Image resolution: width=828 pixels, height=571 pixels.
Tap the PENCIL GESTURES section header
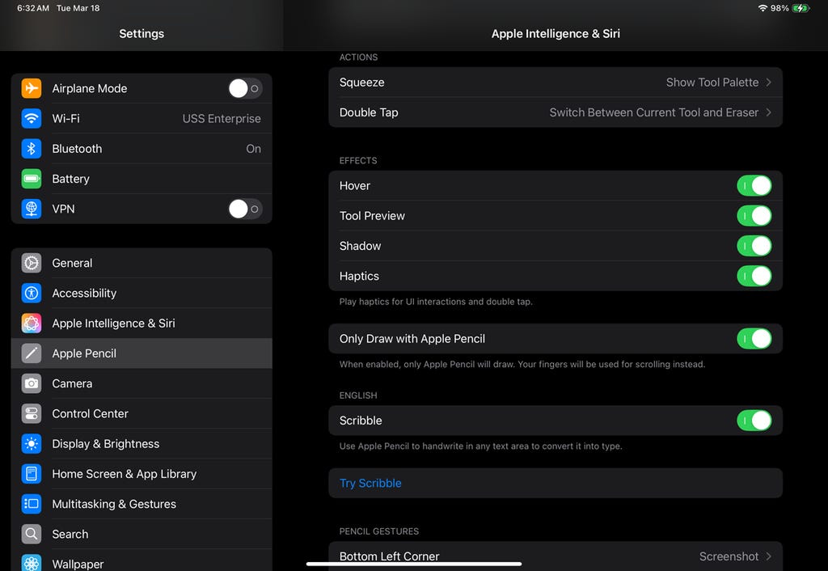tap(378, 531)
